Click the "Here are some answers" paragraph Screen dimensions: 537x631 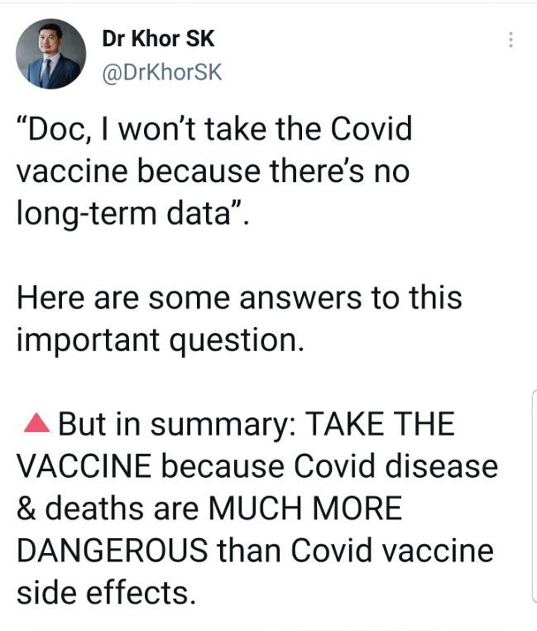click(x=239, y=318)
